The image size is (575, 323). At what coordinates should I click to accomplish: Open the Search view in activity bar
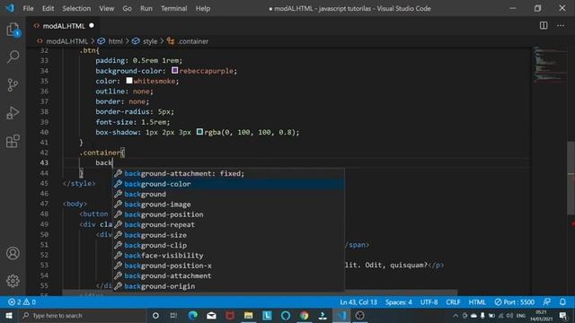click(x=13, y=57)
